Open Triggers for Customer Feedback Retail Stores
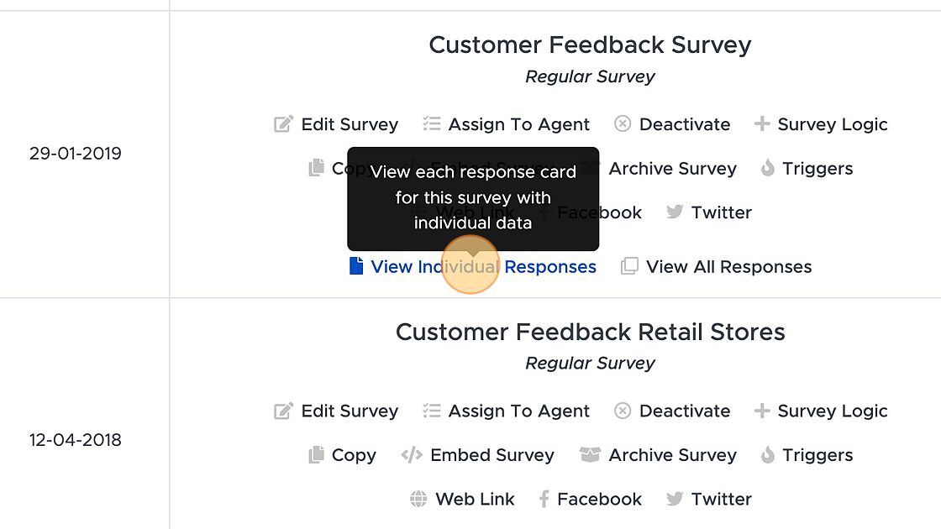 (x=817, y=455)
